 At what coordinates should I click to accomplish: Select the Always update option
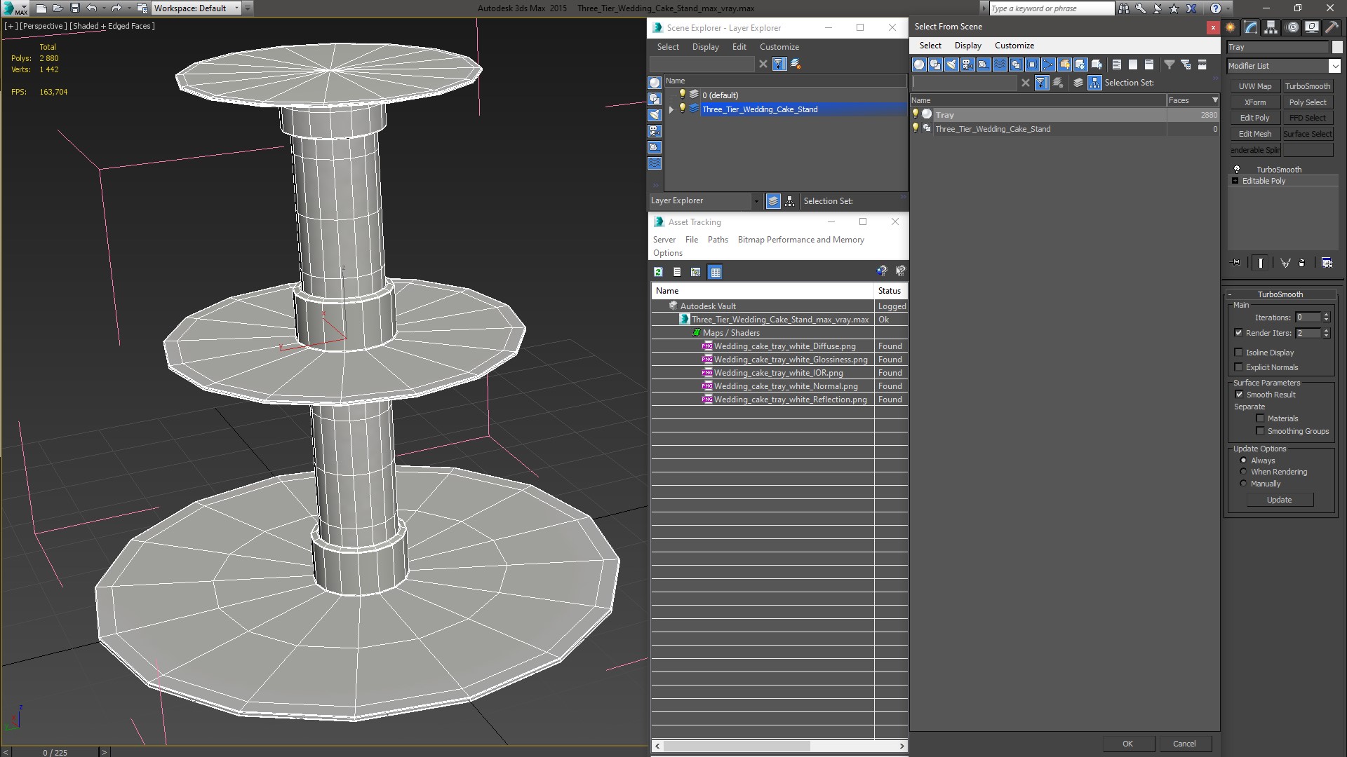(x=1243, y=461)
